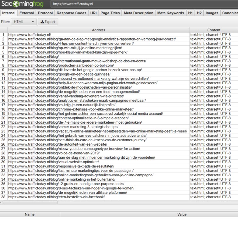238x226 pixels.
Task: Click the Name column header
Action: 30,214
